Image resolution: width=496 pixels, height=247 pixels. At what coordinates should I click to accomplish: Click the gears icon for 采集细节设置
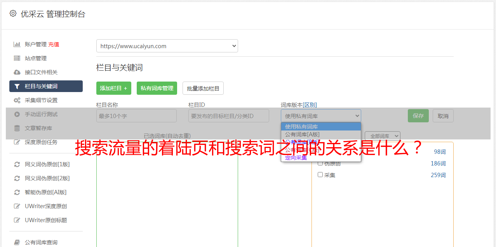(x=17, y=100)
